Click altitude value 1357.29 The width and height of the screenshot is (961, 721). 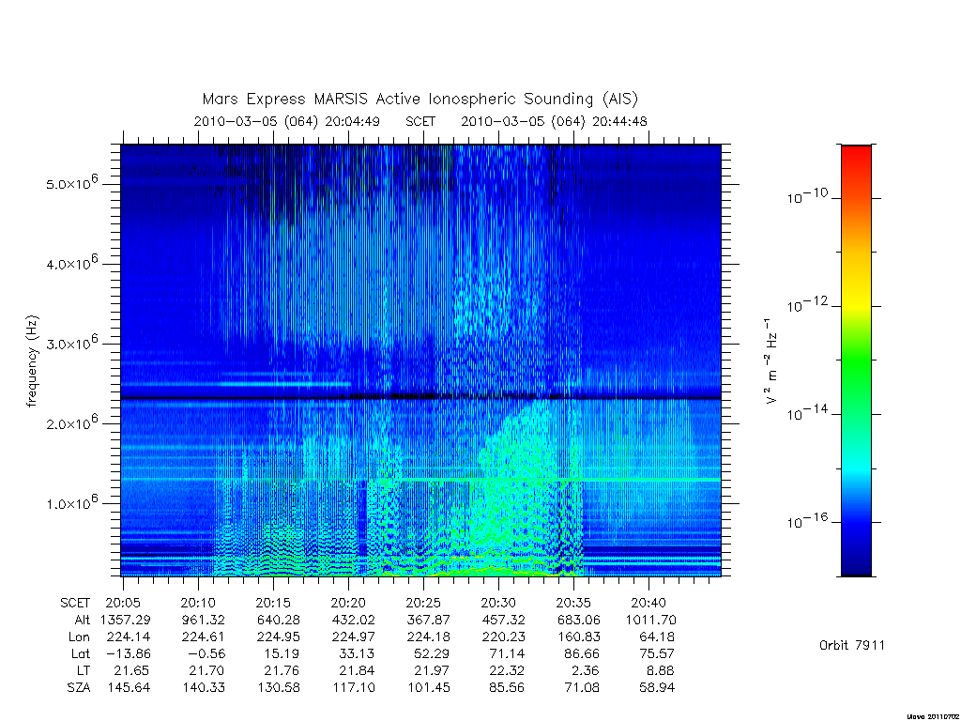126,620
